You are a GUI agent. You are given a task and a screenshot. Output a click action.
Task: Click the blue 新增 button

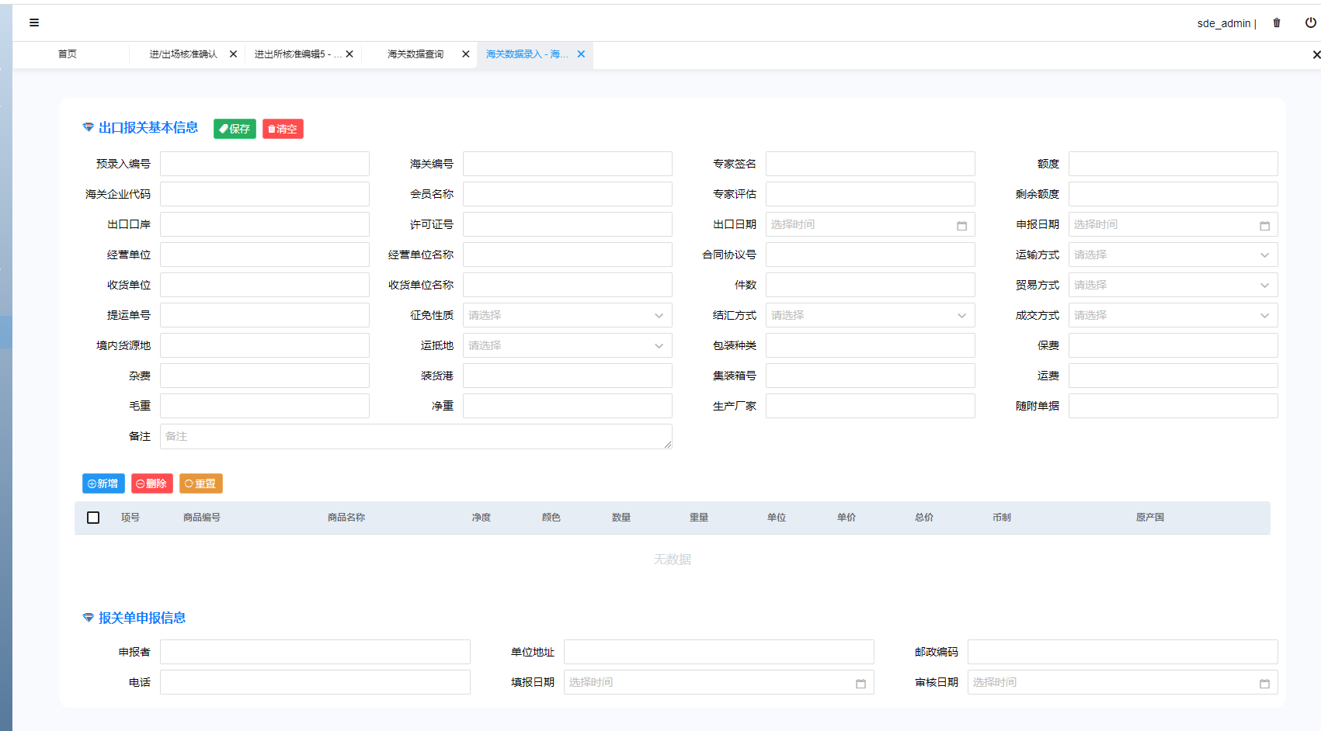point(103,483)
